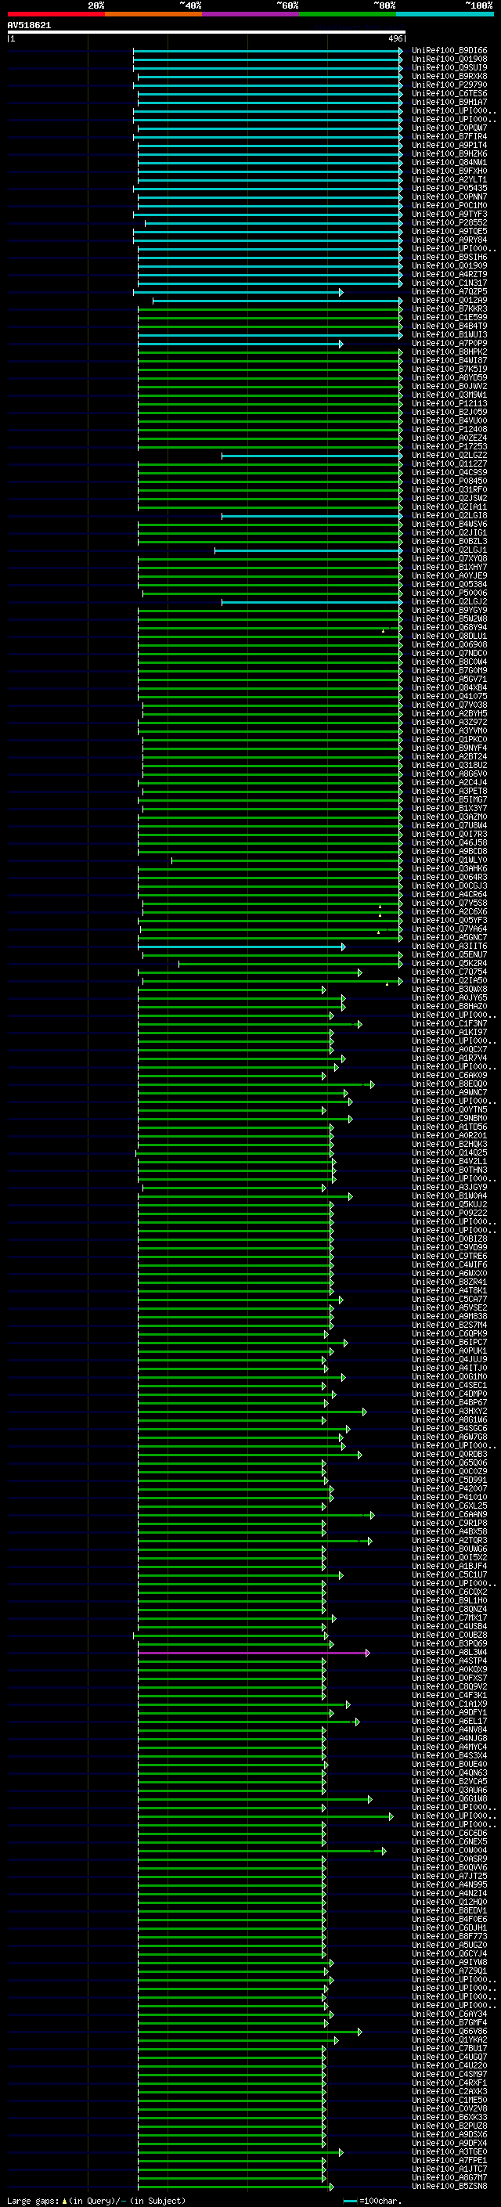Click the UniRef100_C7Q754 entry

pyautogui.click(x=449, y=972)
